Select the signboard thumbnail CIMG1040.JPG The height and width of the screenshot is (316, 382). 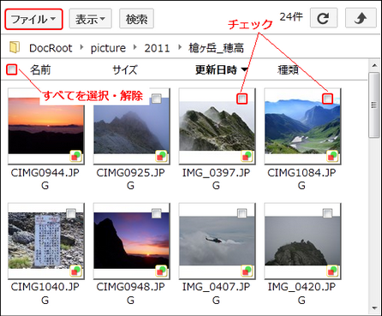point(46,241)
